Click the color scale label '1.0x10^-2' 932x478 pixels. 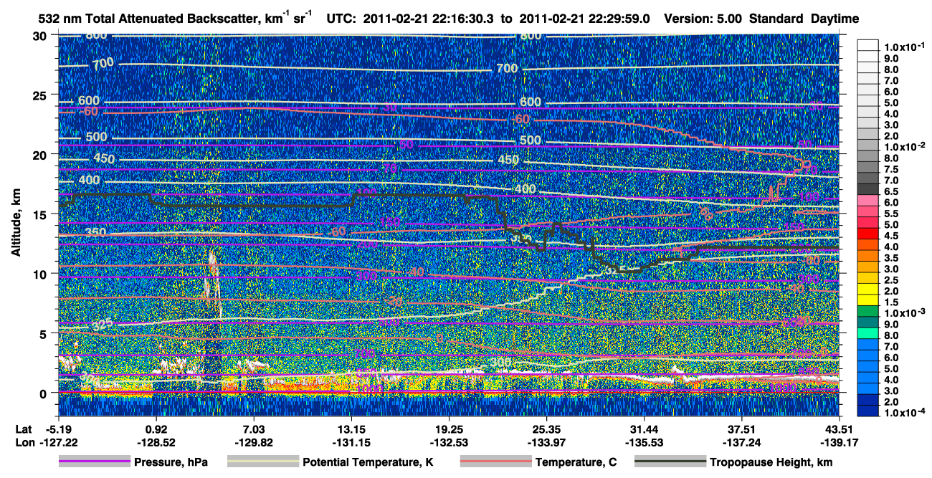click(904, 146)
